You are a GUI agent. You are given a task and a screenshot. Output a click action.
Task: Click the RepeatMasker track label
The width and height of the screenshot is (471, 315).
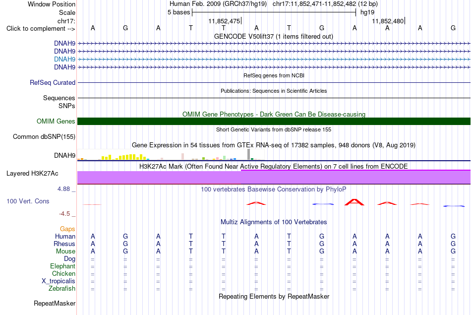tap(55, 303)
